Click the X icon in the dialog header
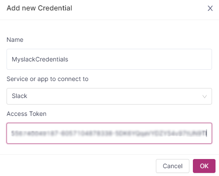Viewport: 219px width, 176px height. [x=210, y=8]
